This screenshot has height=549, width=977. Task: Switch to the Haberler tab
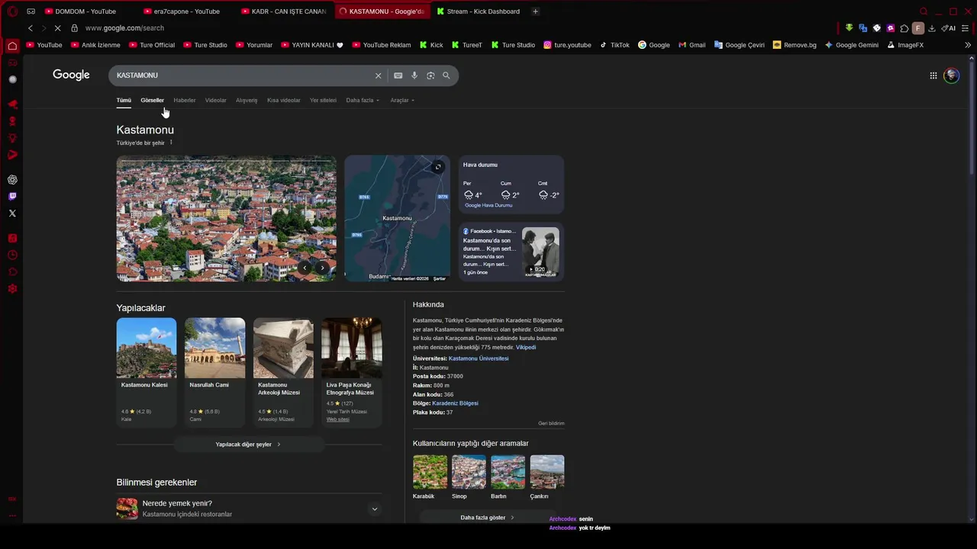point(185,101)
